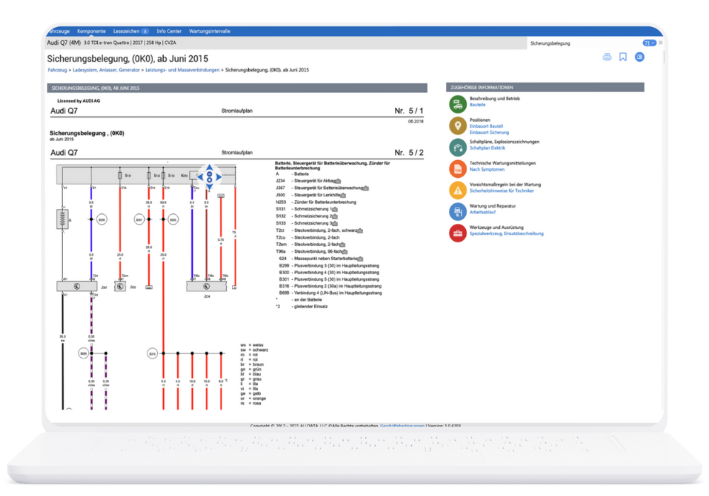This screenshot has height=496, width=709.
Task: Open the Einbauort Bauteil link
Action: tap(486, 127)
